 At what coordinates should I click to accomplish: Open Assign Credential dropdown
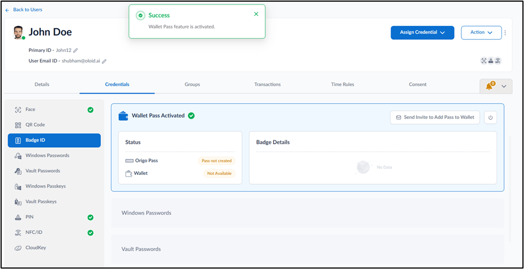(x=423, y=33)
